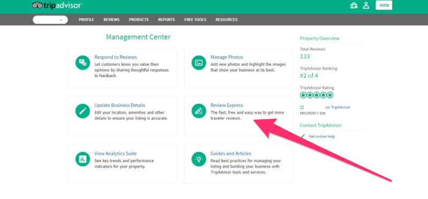Open the Guides and Articles link
Image resolution: width=428 pixels, height=199 pixels.
click(231, 154)
